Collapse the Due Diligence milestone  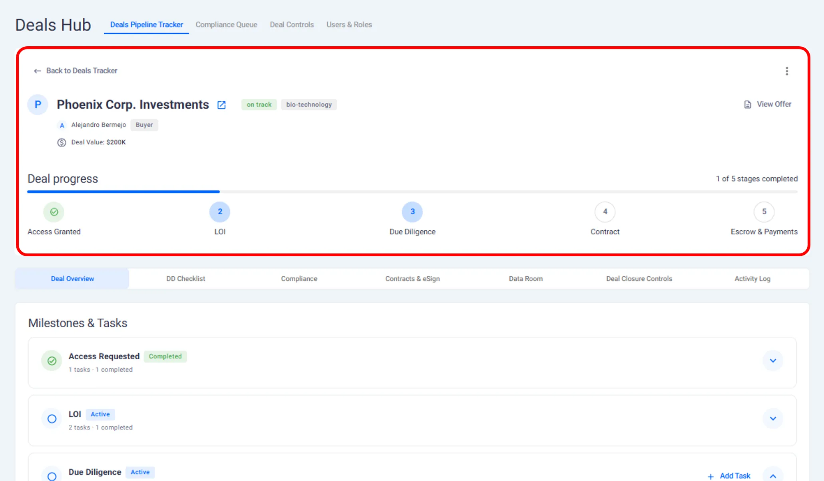[x=773, y=476]
